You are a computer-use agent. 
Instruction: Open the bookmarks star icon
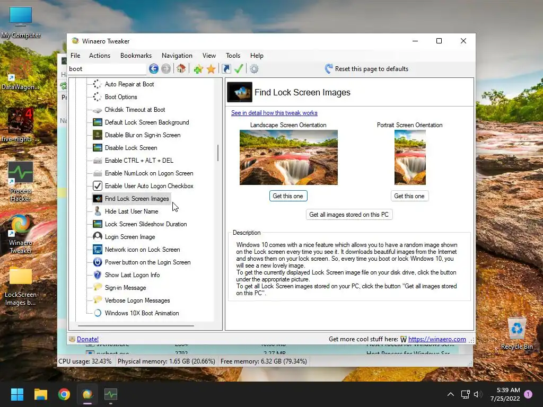click(211, 69)
